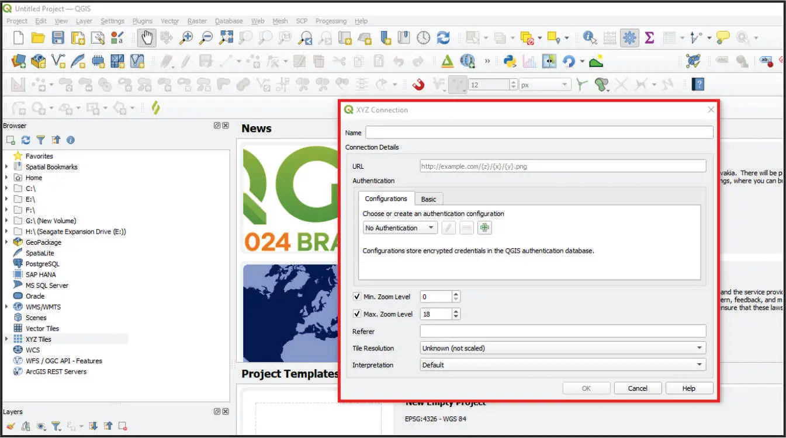Image resolution: width=786 pixels, height=438 pixels.
Task: Select Vector Tiles in Browser
Action: tap(42, 328)
